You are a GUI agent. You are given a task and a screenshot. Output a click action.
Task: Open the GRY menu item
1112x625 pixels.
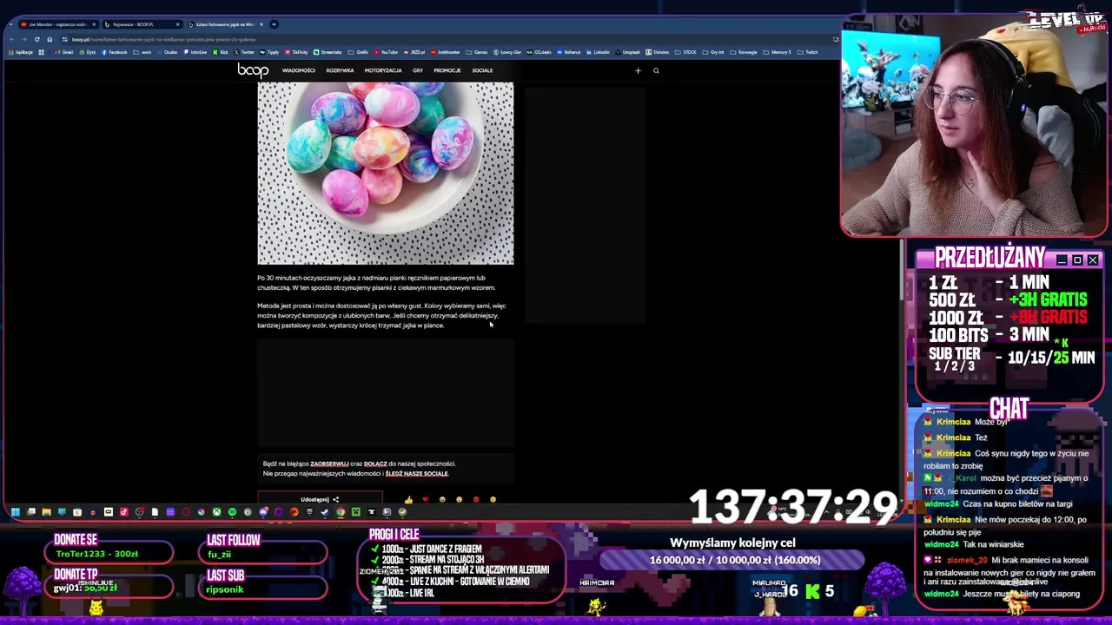[x=418, y=70]
